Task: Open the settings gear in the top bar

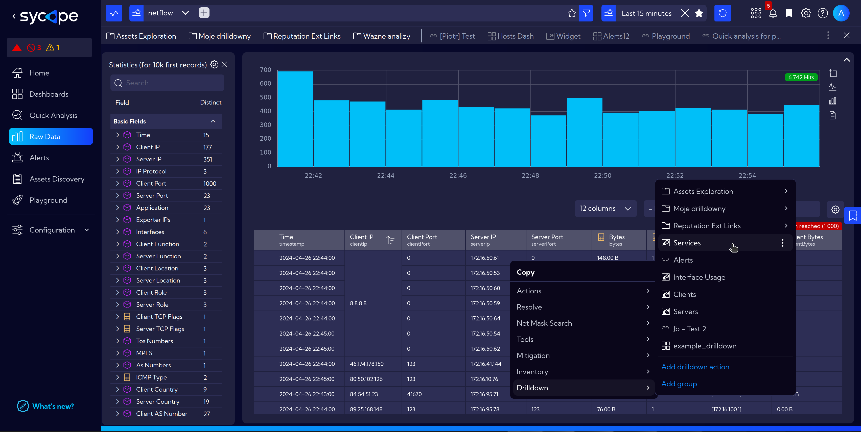Action: click(806, 13)
